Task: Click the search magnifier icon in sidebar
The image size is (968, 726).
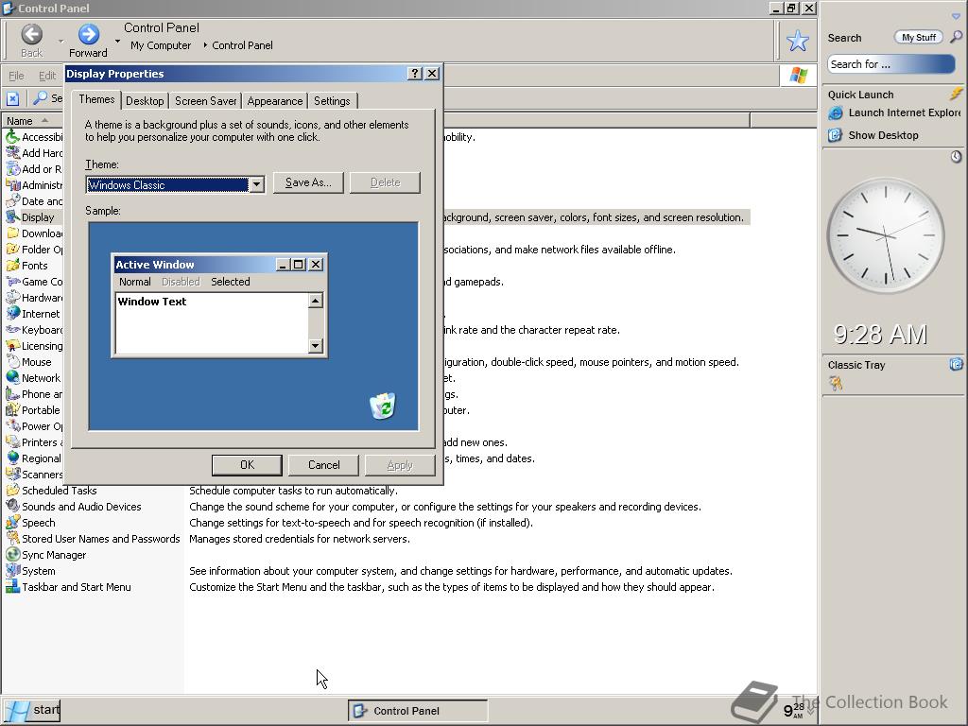Action: tap(956, 37)
